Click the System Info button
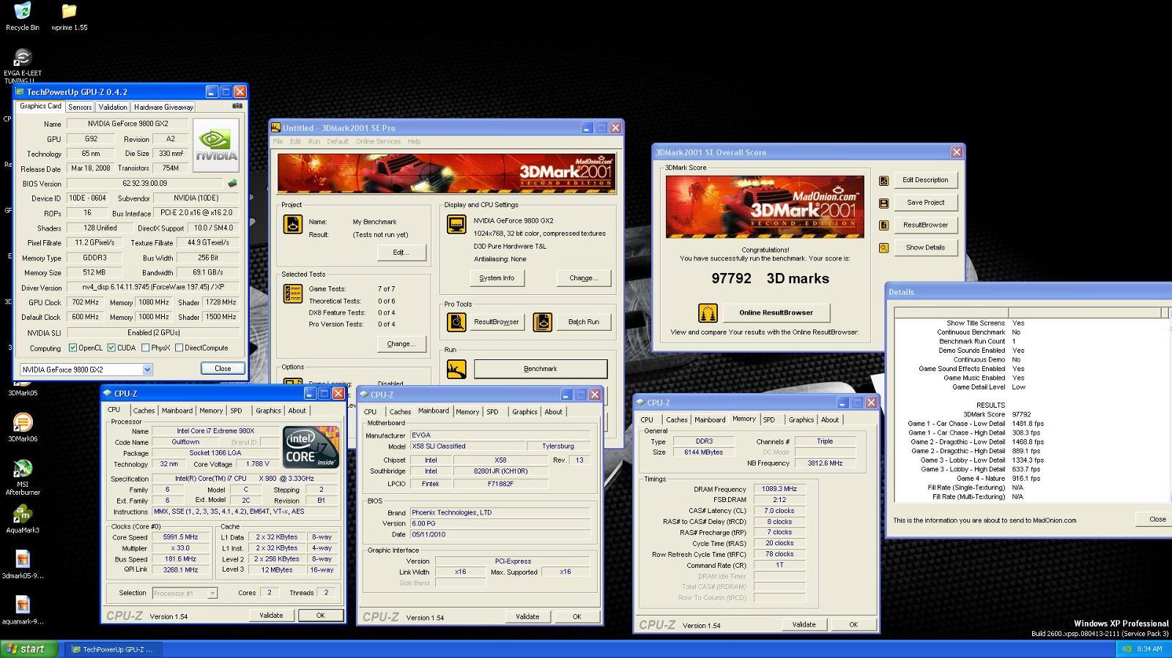Screen dimensions: 1172x658 click(x=497, y=278)
